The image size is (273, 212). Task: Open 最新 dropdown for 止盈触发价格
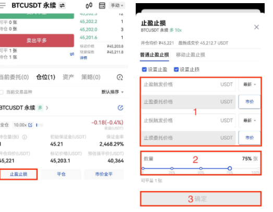[250, 85]
